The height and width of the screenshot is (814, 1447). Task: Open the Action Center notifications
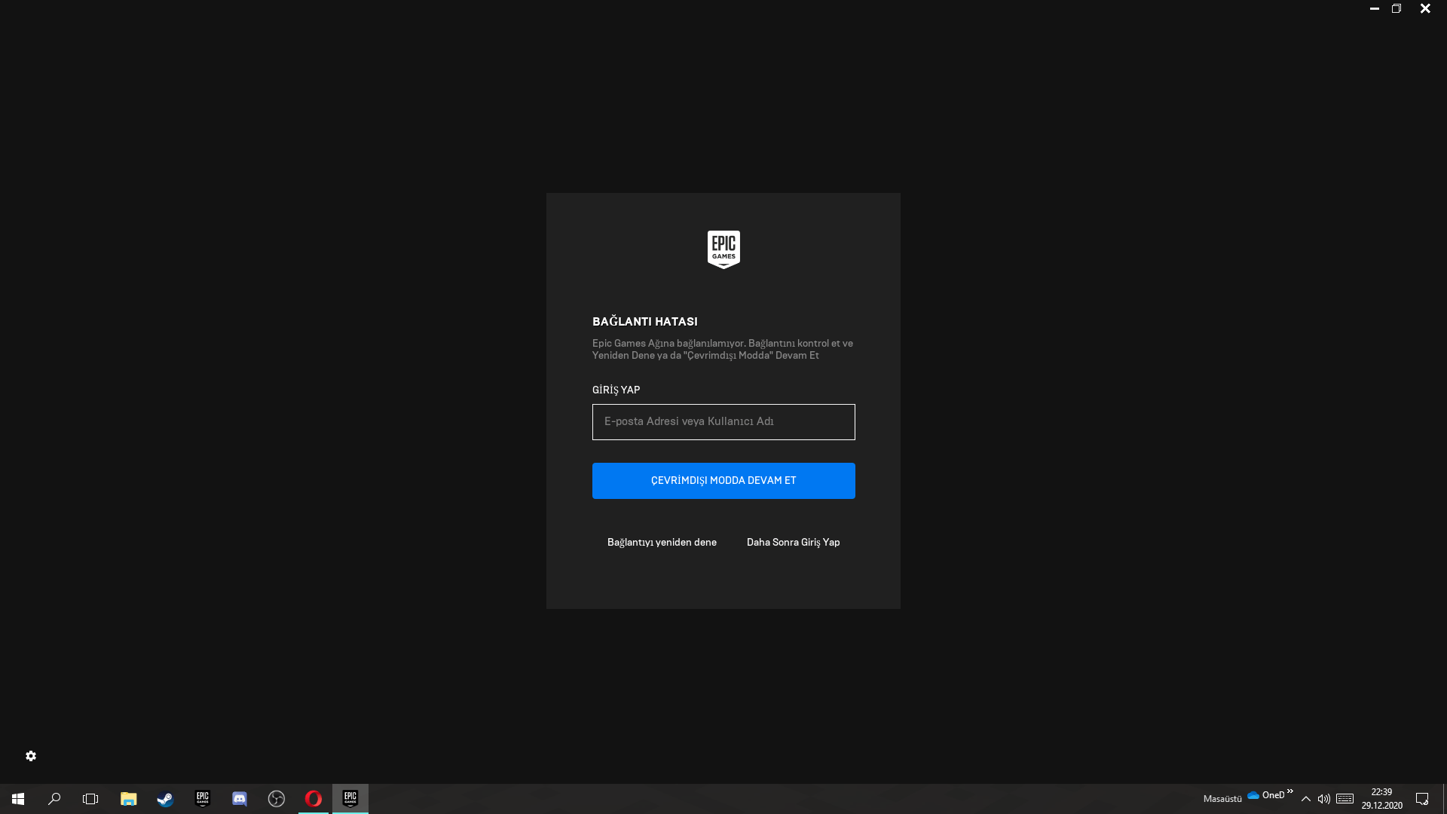click(x=1422, y=799)
